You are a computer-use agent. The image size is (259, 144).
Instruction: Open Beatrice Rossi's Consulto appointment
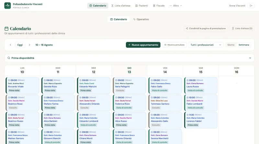(22, 103)
